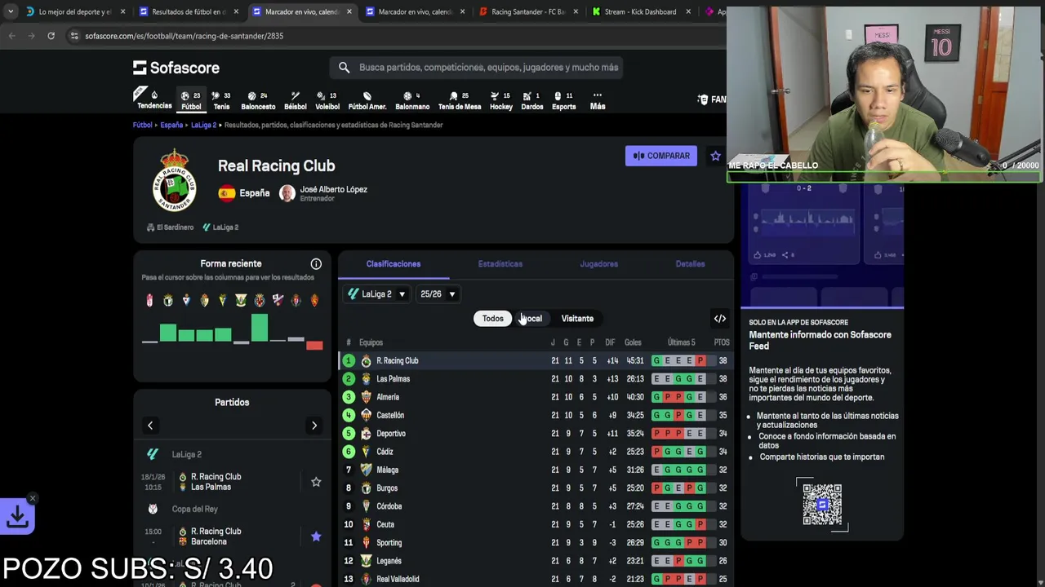This screenshot has width=1045, height=587.
Task: Open browser tab search dropdown
Action: point(11,11)
